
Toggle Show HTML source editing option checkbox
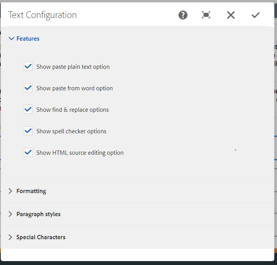[x=28, y=152]
